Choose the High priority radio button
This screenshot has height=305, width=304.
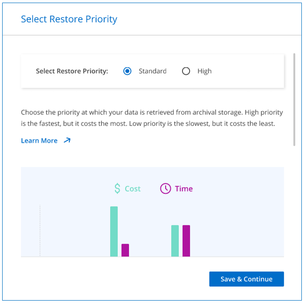point(186,71)
